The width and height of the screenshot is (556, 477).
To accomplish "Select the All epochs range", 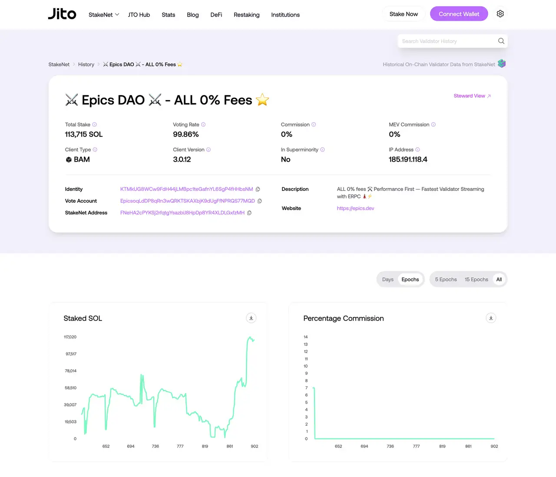I will [x=499, y=279].
